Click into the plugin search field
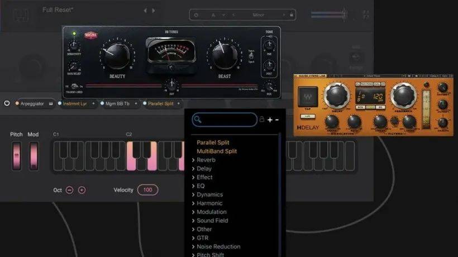458x257 pixels. click(x=225, y=119)
